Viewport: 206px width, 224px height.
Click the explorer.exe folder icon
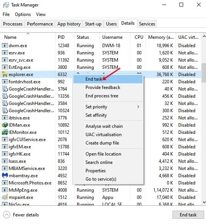click(5, 75)
